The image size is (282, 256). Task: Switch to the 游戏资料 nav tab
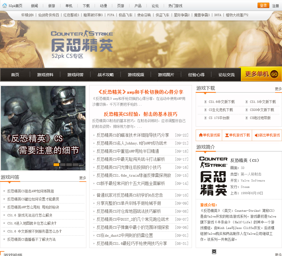coord(45,75)
